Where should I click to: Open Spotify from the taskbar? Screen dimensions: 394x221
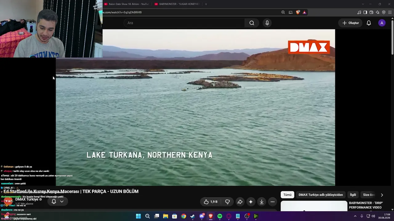220,216
